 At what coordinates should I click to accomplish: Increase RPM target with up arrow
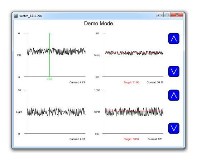[174, 95]
